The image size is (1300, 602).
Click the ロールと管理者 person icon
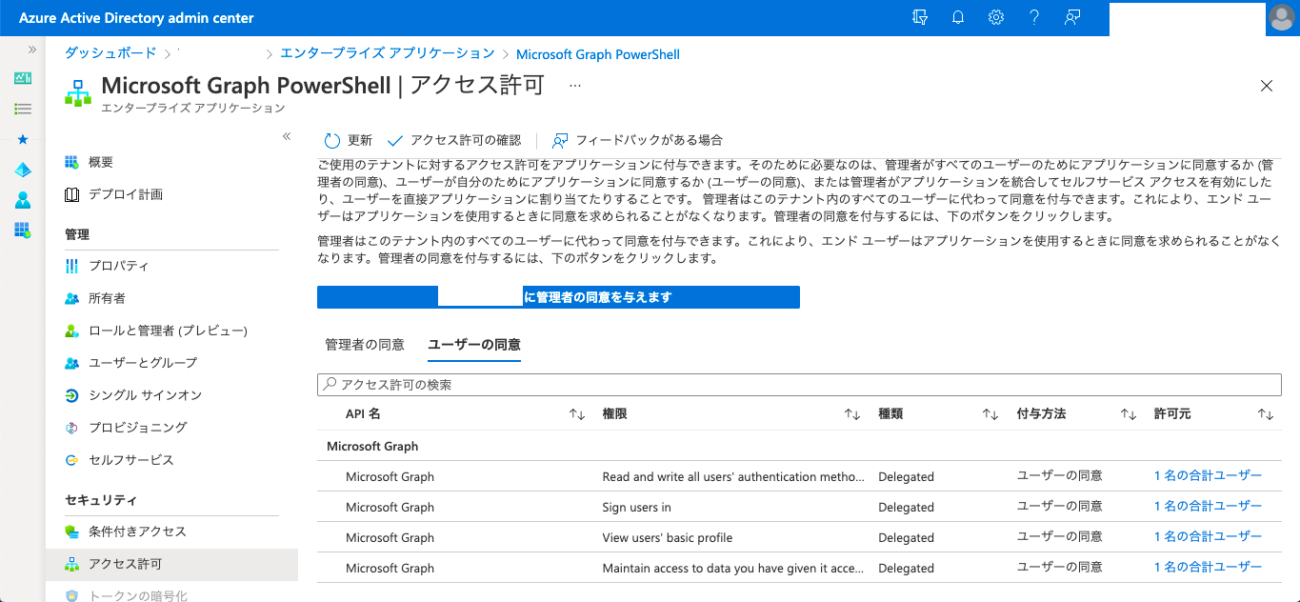[x=71, y=331]
